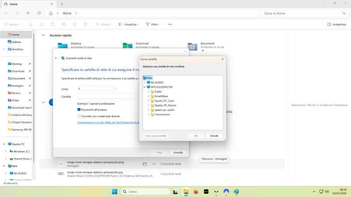This screenshot has width=351, height=197.
Task: Click Crea nuova cartella button
Action: [x=156, y=136]
